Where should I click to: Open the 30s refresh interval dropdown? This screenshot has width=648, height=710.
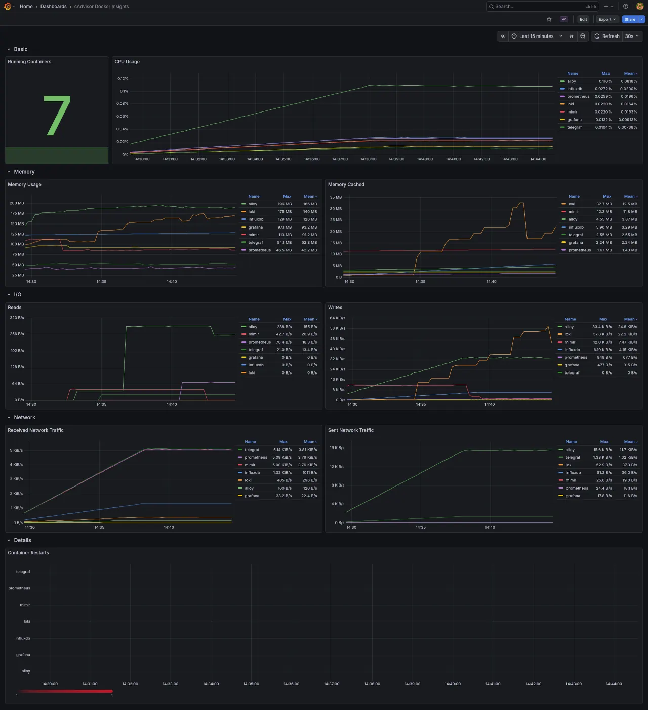tap(632, 36)
